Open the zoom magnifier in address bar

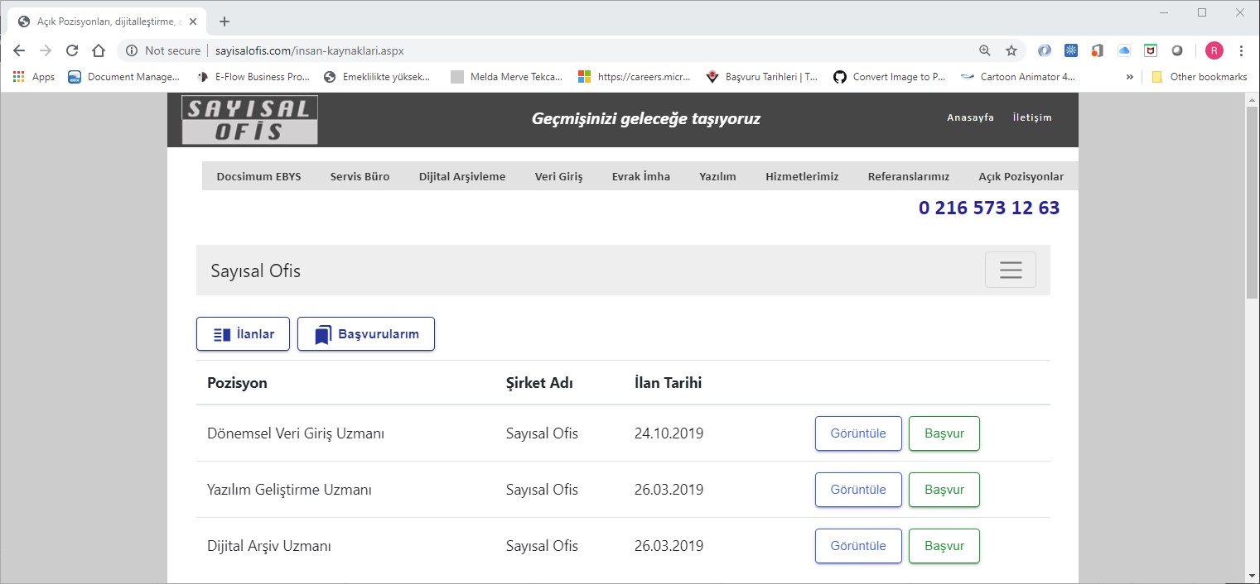point(985,50)
